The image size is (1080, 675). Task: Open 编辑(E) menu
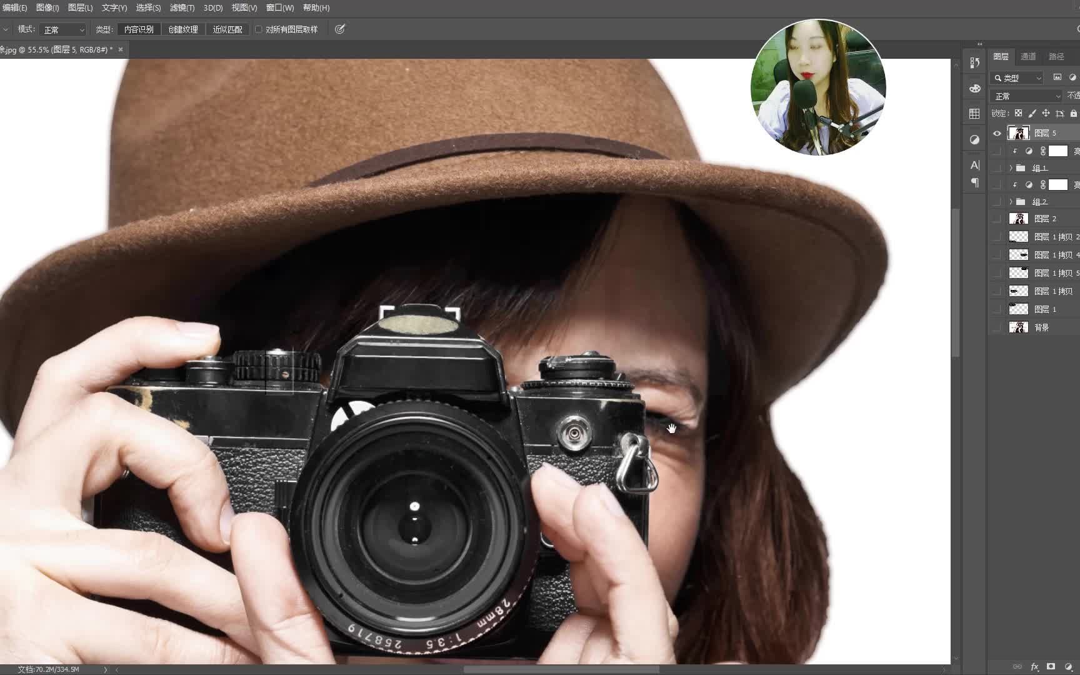[x=14, y=7]
